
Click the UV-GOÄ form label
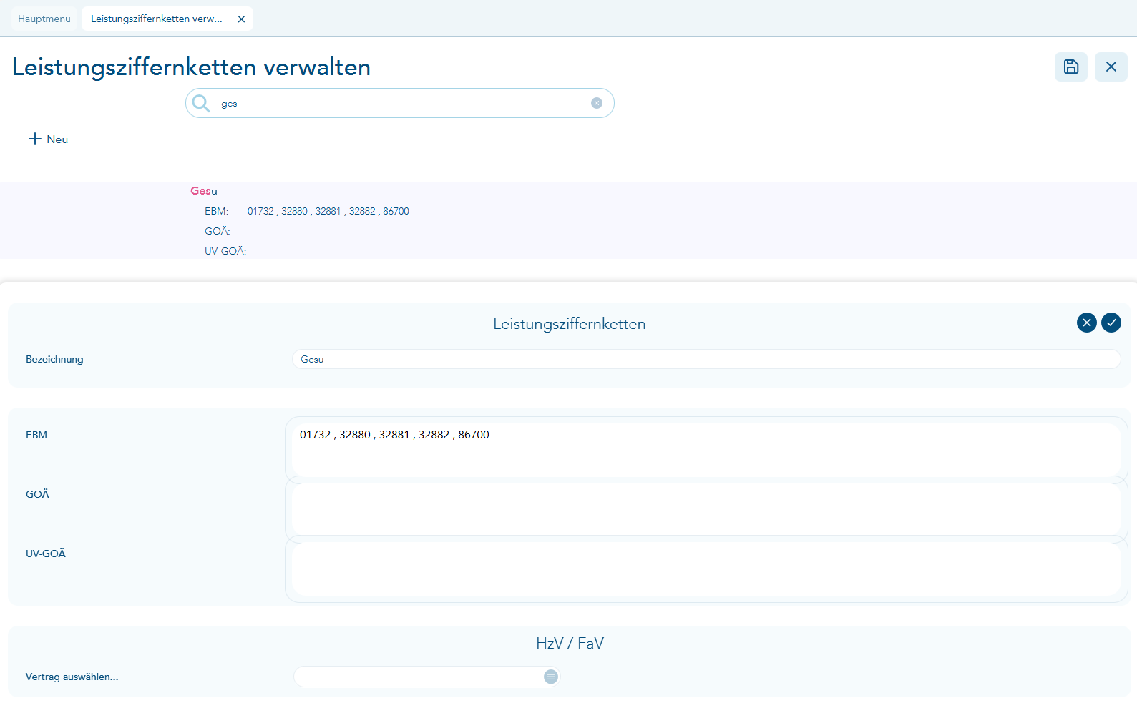pyautogui.click(x=46, y=554)
